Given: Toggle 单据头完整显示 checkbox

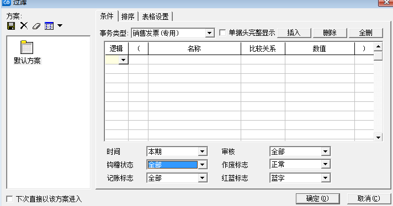Looking at the screenshot, I should (x=222, y=32).
